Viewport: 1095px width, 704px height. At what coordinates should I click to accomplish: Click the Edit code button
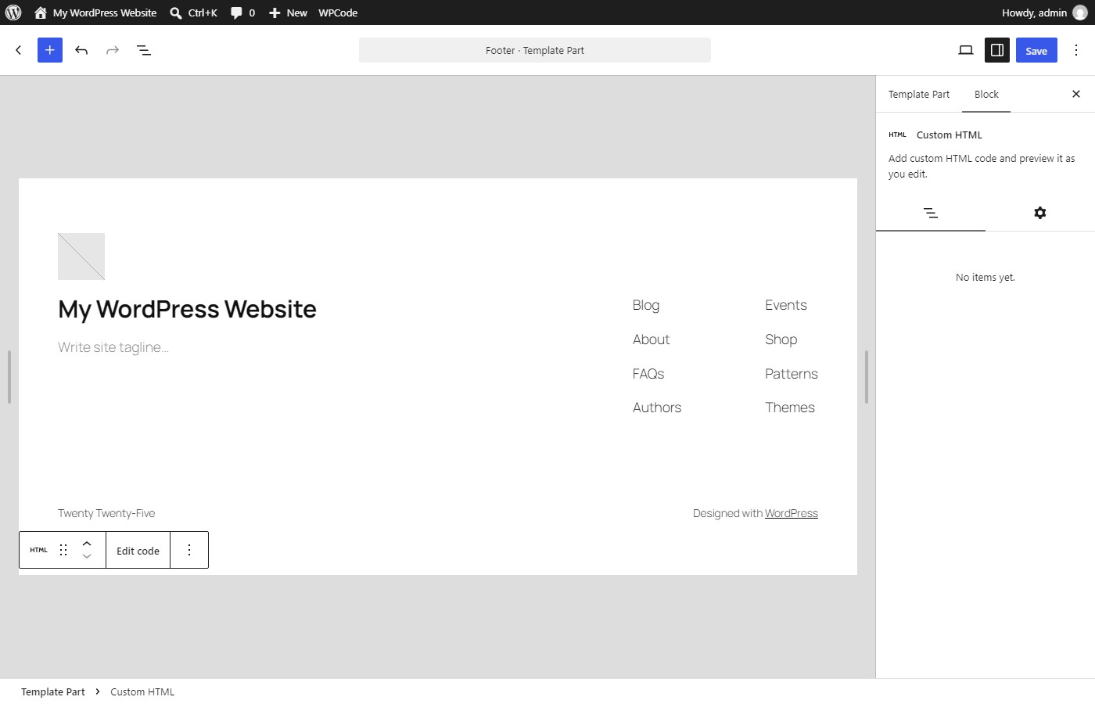(x=138, y=551)
